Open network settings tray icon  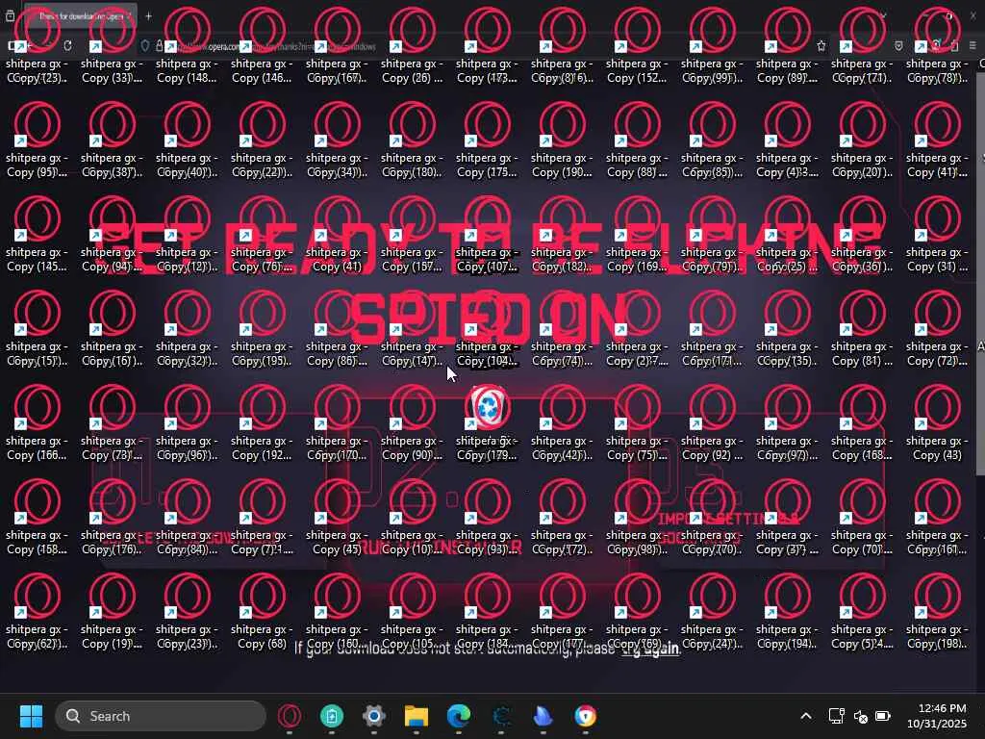836,716
